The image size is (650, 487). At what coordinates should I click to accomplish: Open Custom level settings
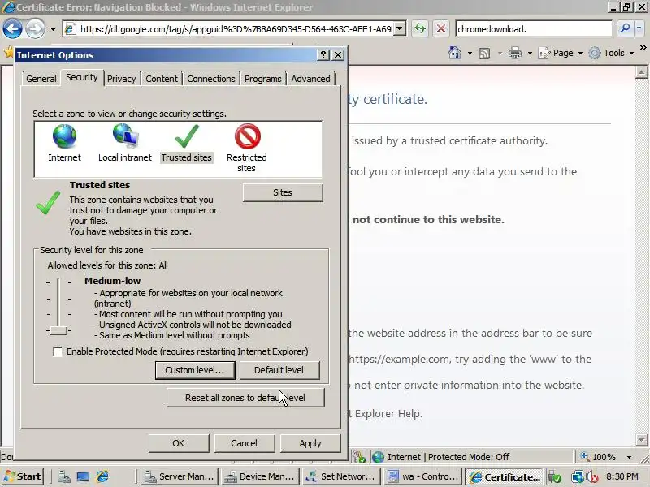(x=195, y=370)
